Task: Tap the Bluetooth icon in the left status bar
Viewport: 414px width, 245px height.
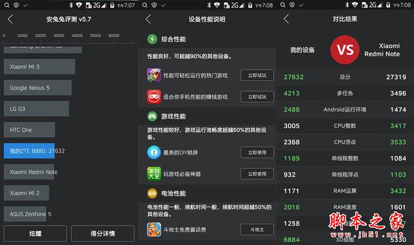Action: 71,5
